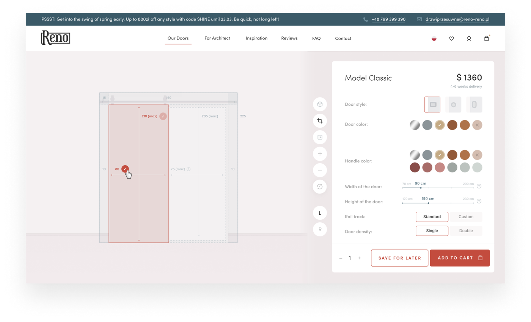Click the width of the door slider handle
The width and height of the screenshot is (531, 322).
(421, 188)
